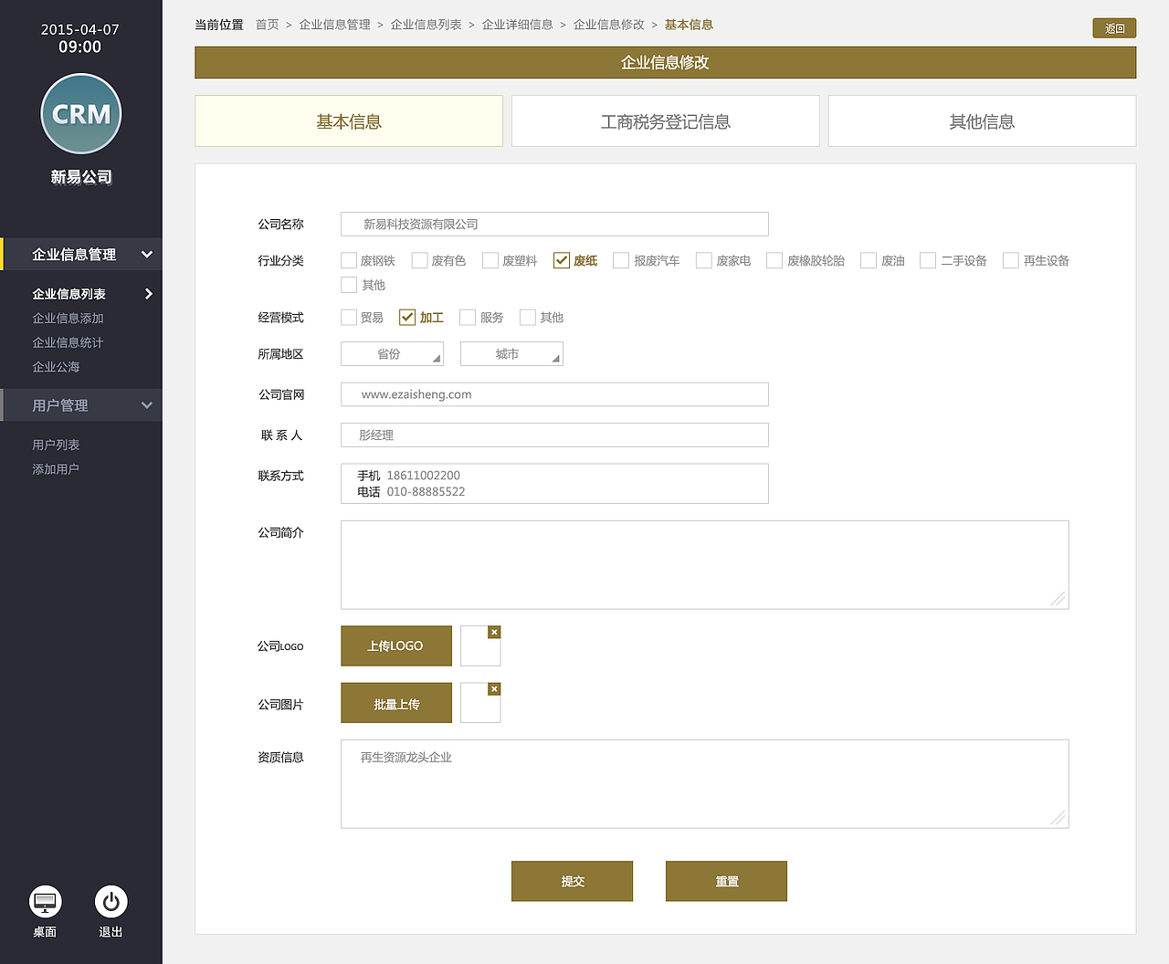Open the 省份 province dropdown
Screen dimensions: 1169x964
392,353
